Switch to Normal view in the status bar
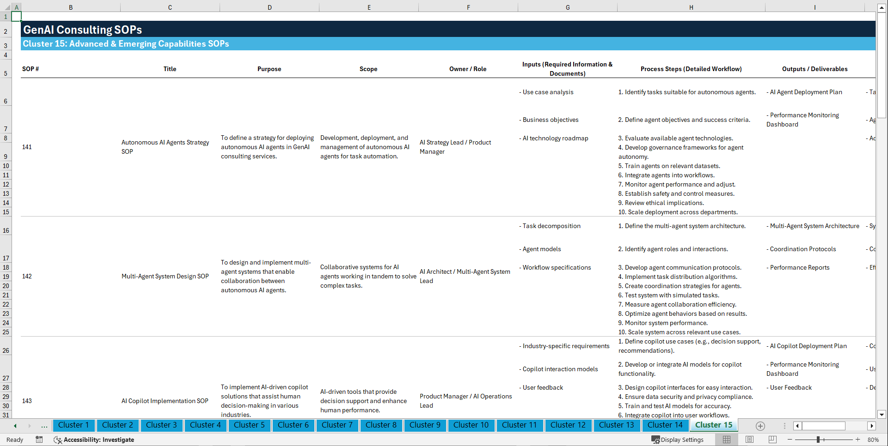The image size is (888, 446). click(x=726, y=440)
